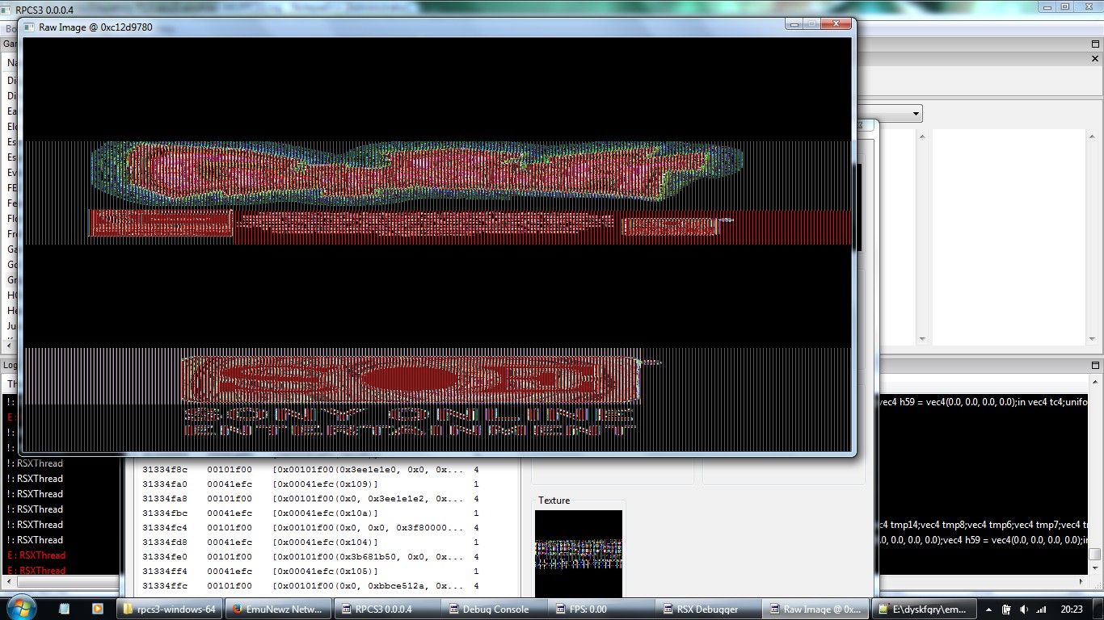Open the network signal tray icon
1104x620 pixels.
1041,610
